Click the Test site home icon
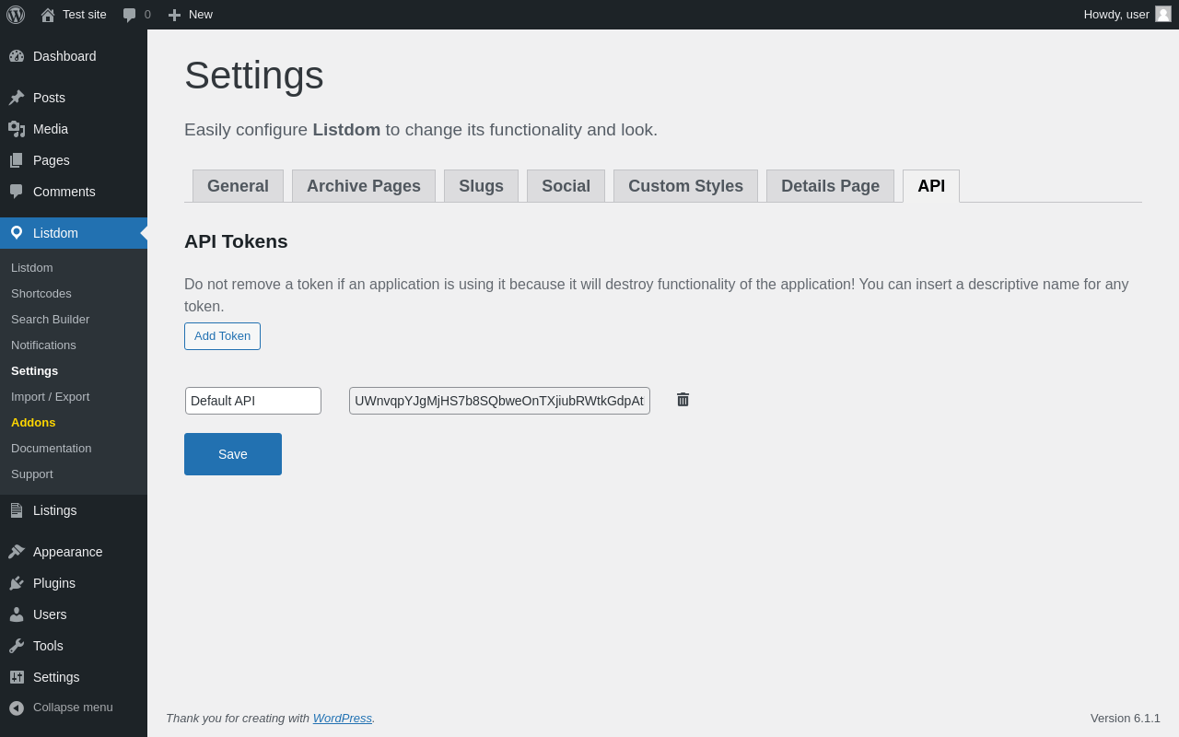This screenshot has width=1179, height=737. pyautogui.click(x=48, y=15)
